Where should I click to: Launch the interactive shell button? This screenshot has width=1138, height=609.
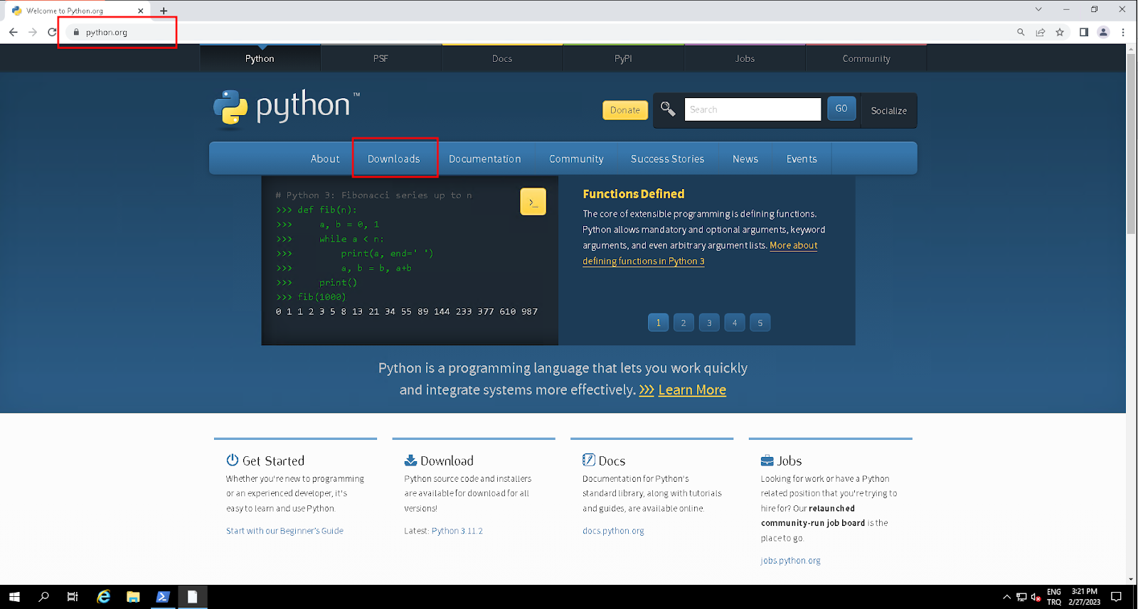tap(533, 202)
